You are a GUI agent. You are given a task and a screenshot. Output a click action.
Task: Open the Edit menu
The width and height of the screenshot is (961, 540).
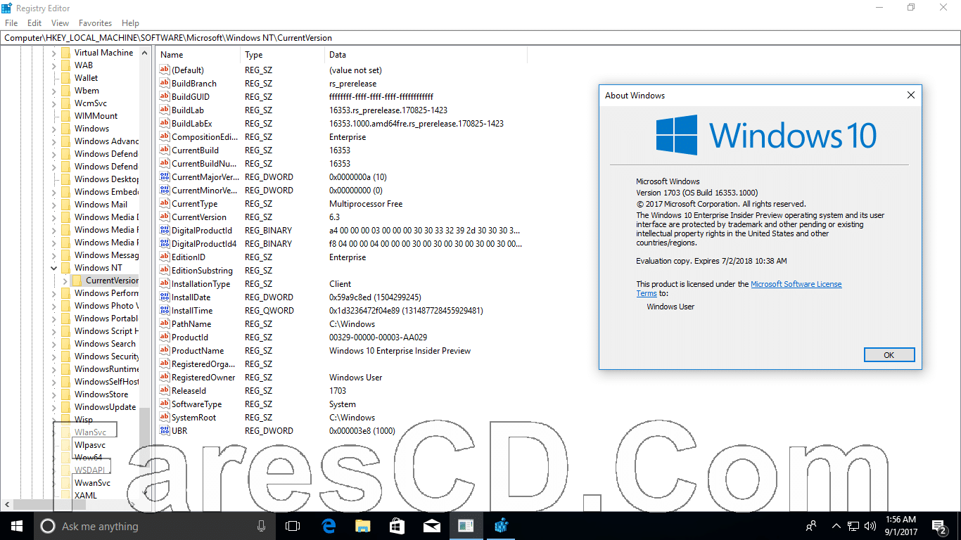pyautogui.click(x=34, y=23)
